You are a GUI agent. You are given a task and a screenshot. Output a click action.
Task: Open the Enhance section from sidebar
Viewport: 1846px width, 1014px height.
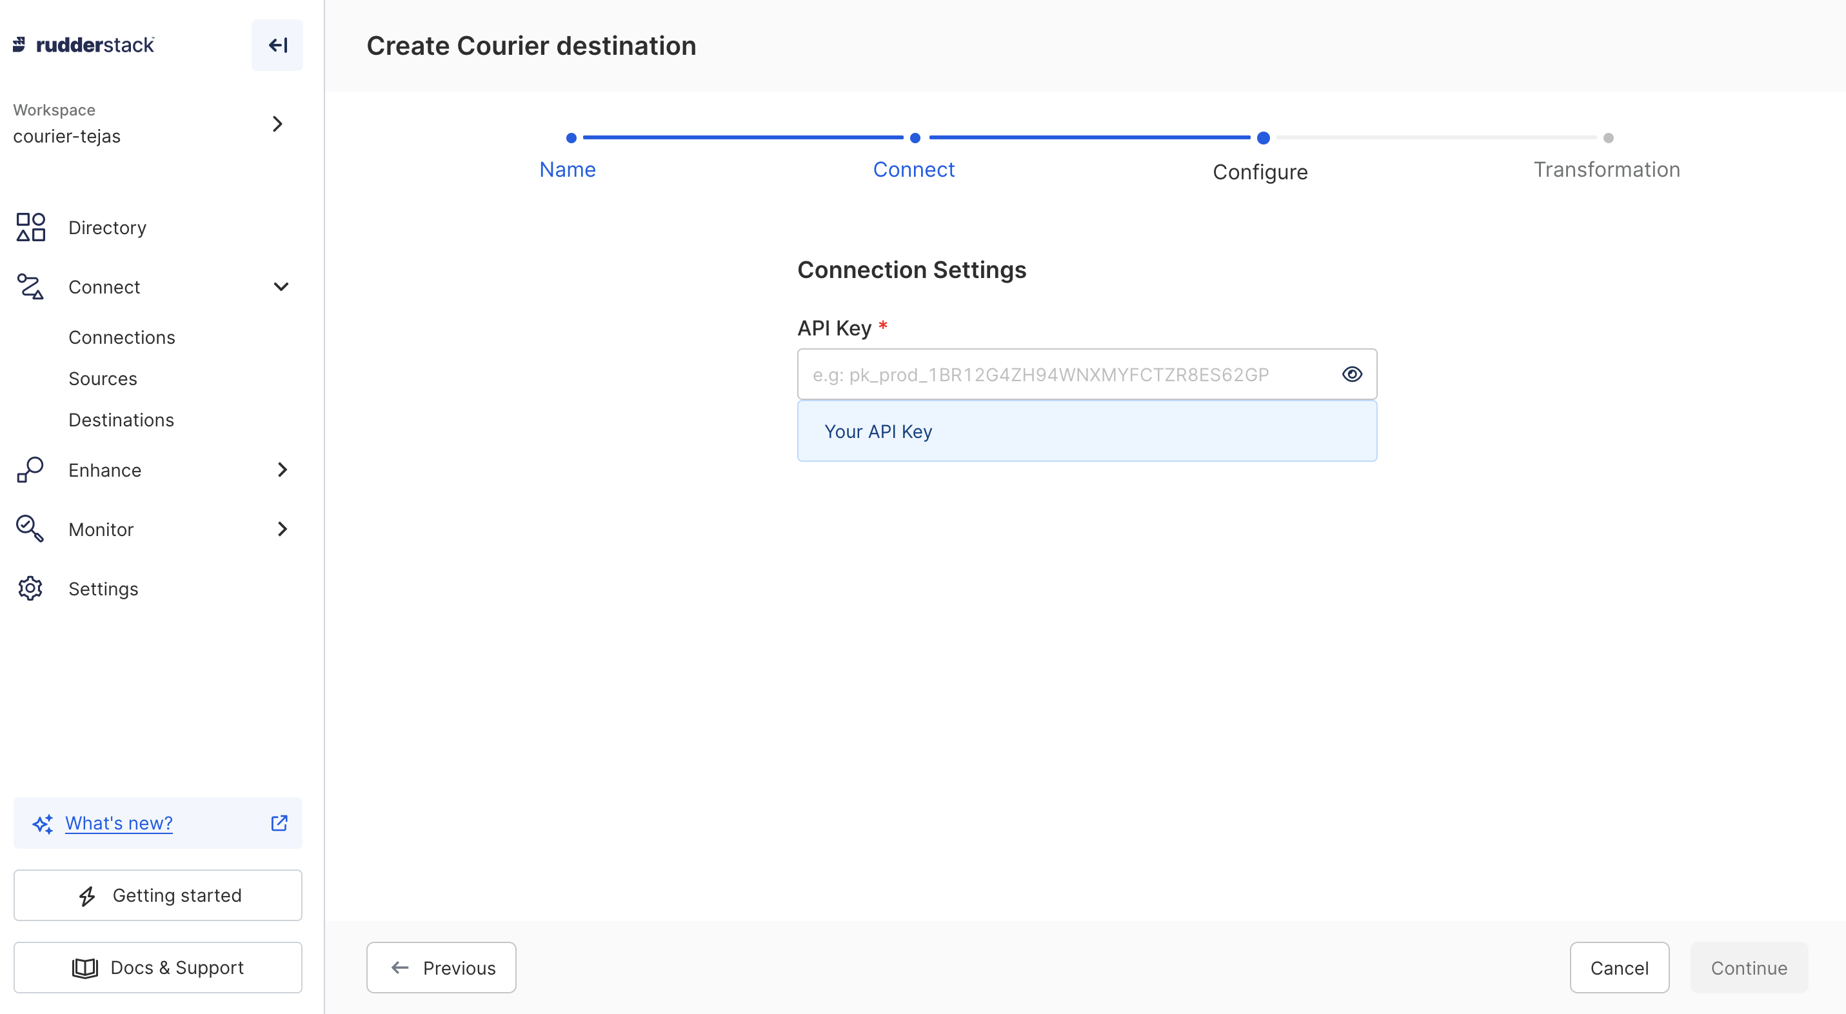pyautogui.click(x=105, y=470)
